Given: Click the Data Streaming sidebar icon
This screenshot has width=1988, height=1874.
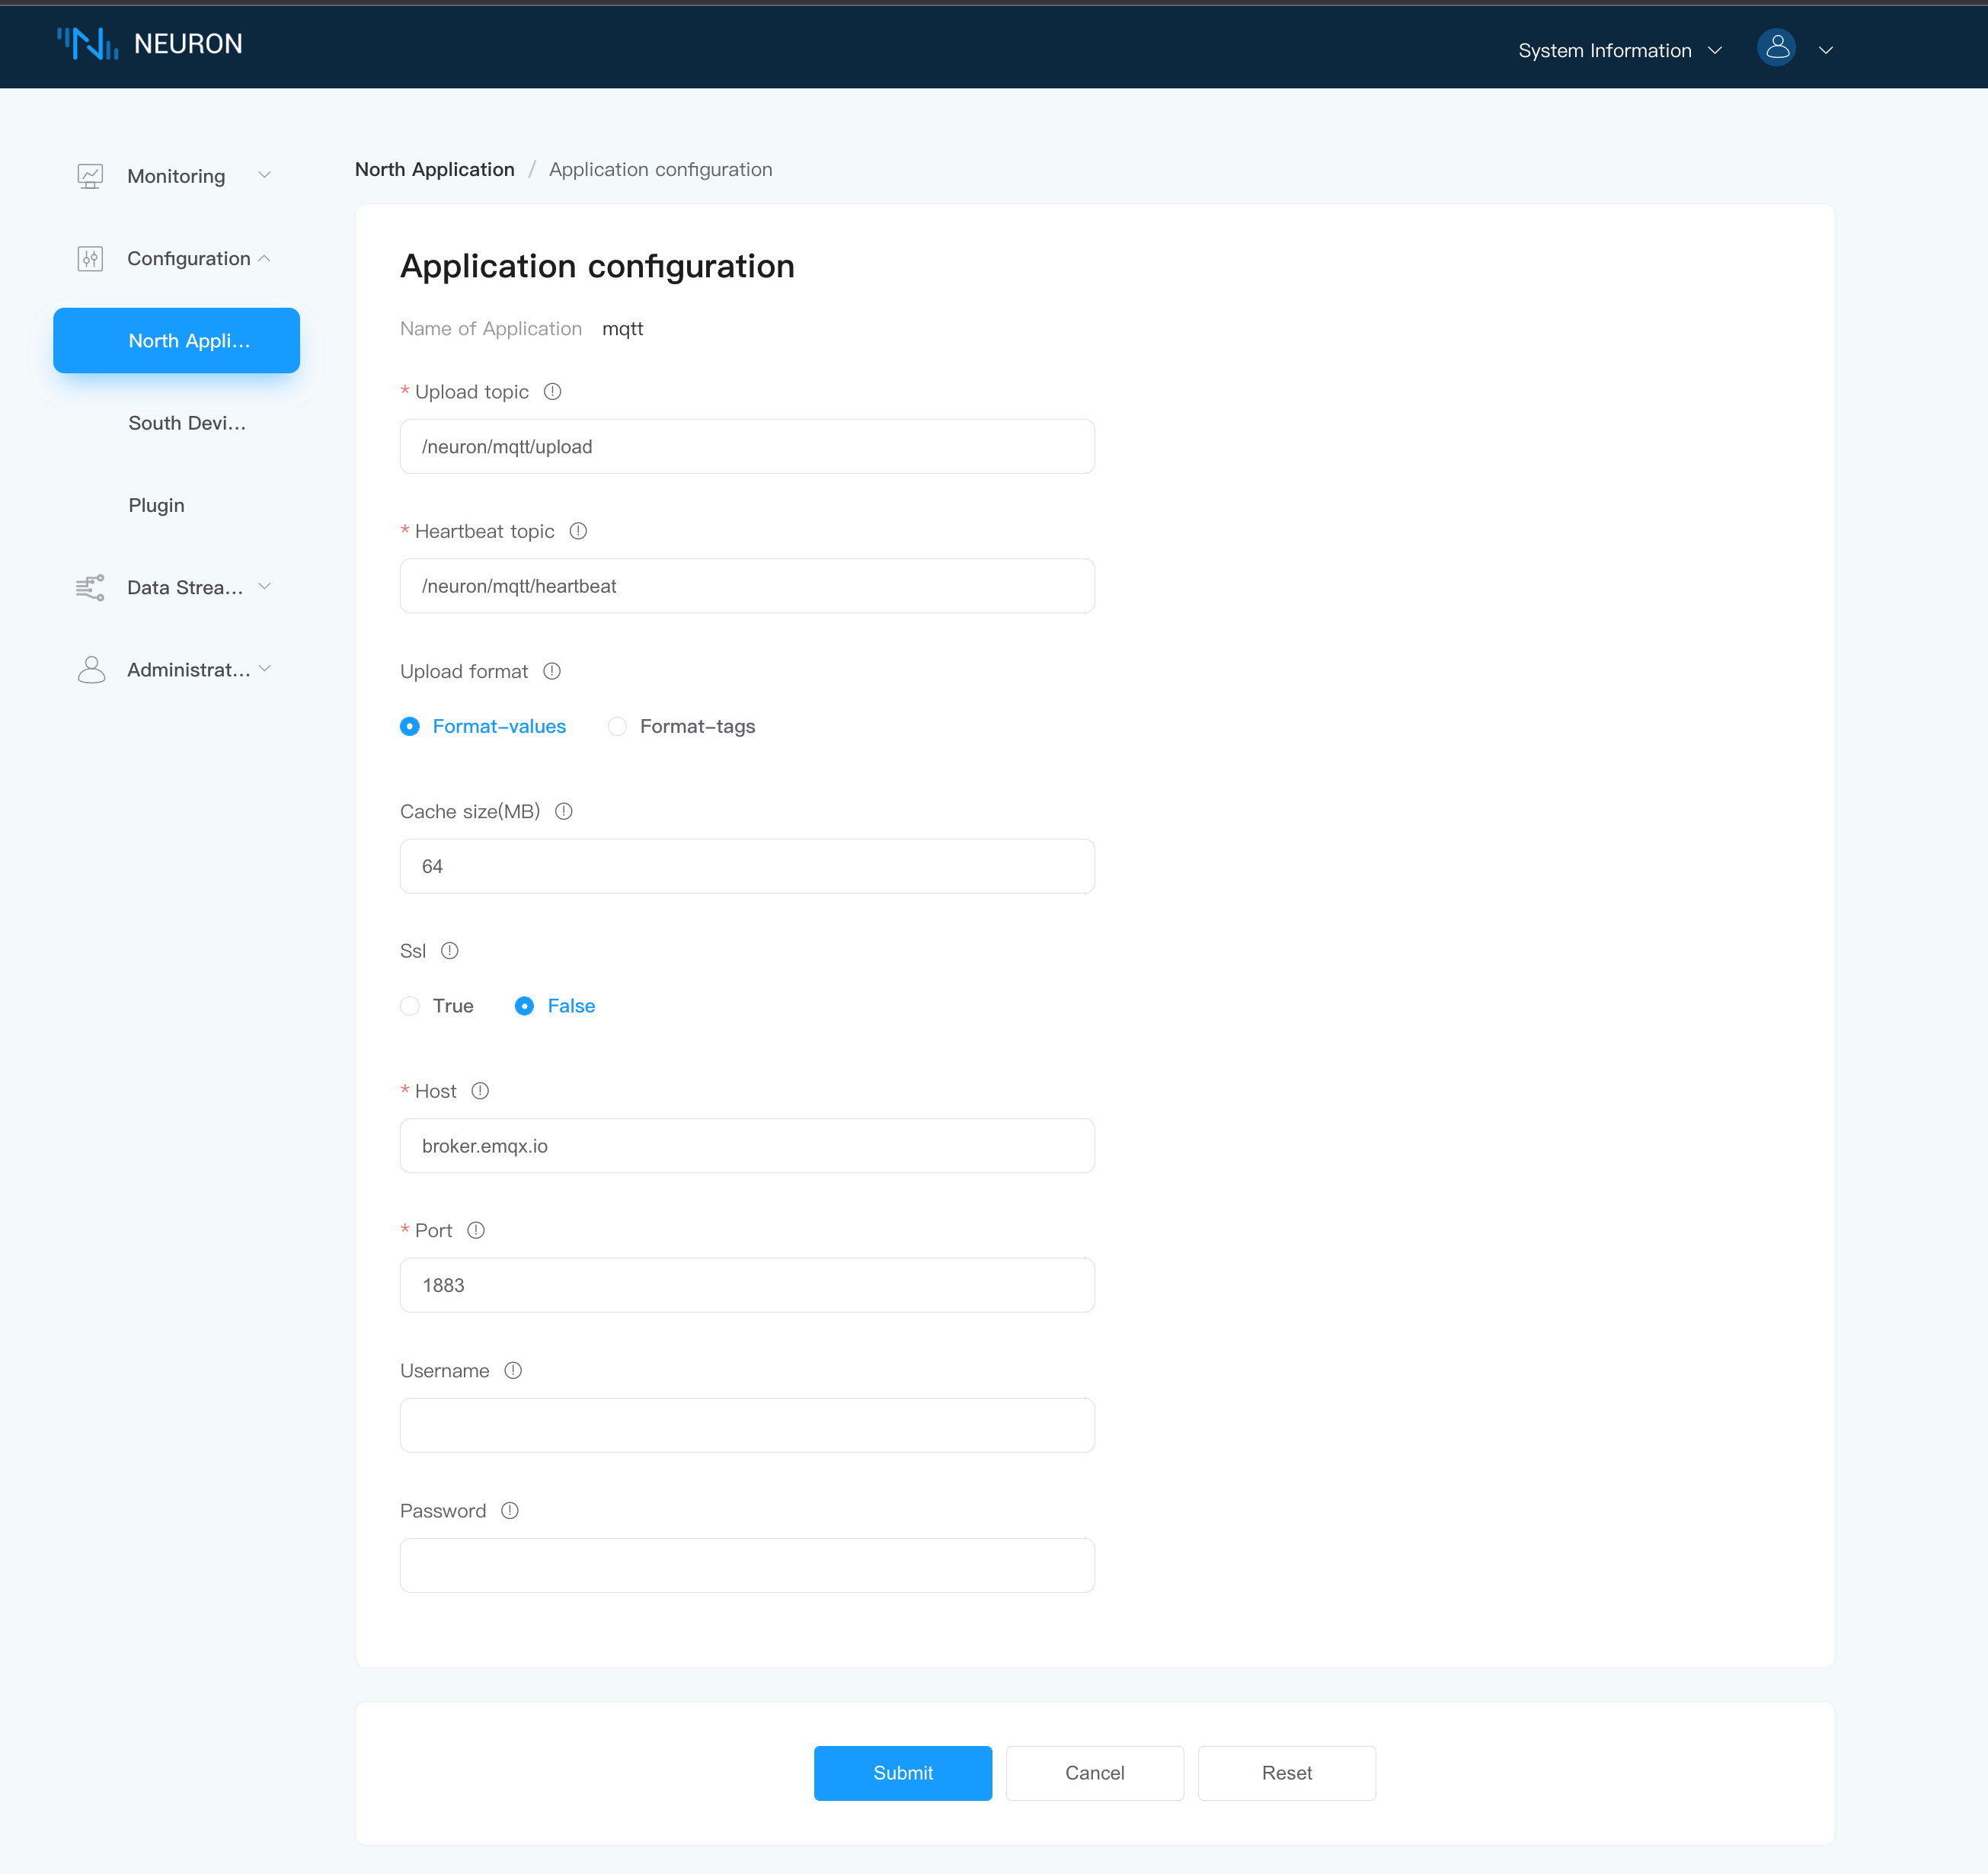Looking at the screenshot, I should [x=90, y=587].
